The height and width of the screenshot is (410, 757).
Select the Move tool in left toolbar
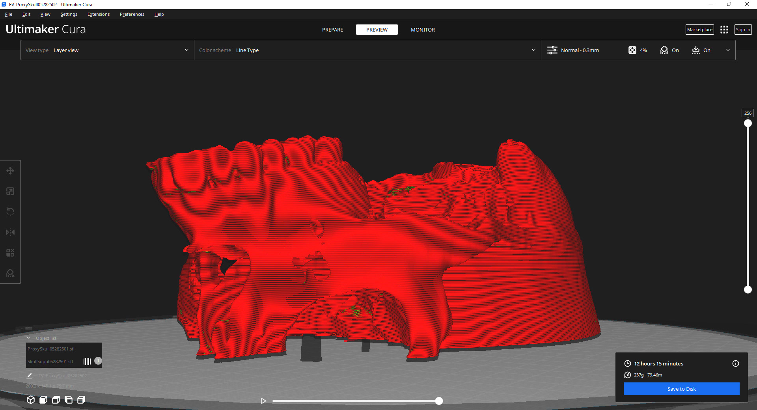pos(10,171)
